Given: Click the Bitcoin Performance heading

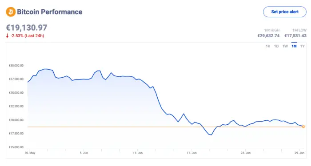Looking at the screenshot, I should click(x=50, y=12).
